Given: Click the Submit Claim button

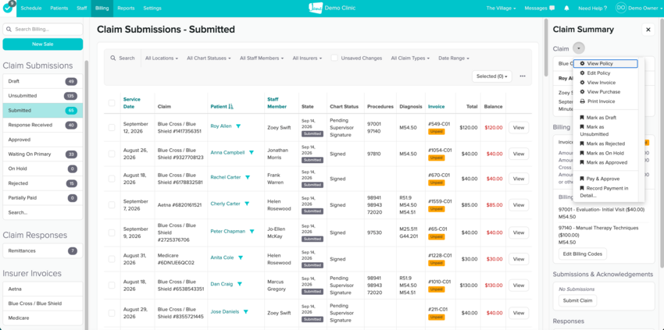Looking at the screenshot, I should [x=577, y=301].
